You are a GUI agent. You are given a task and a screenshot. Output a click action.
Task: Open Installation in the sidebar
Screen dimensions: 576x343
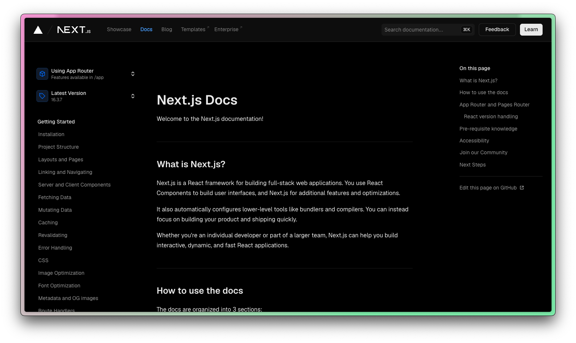pyautogui.click(x=51, y=134)
